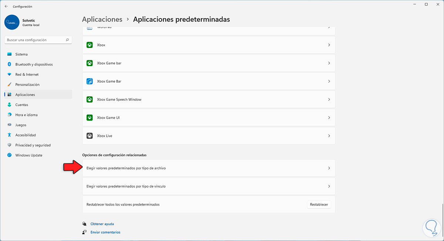Click the Xbox Live app icon
444x241 pixels.
(90, 136)
